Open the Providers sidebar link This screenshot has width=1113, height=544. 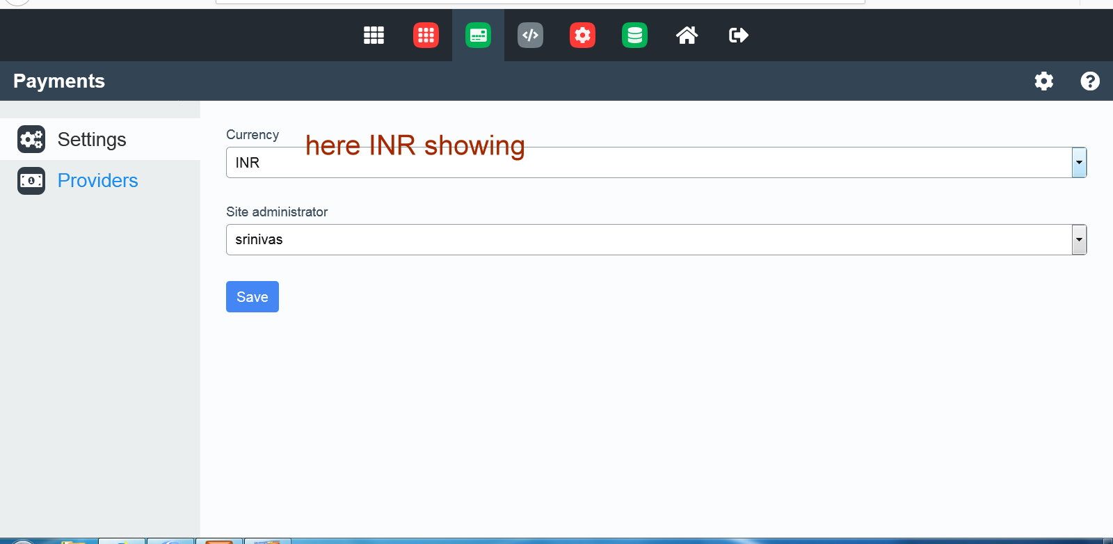click(x=97, y=181)
